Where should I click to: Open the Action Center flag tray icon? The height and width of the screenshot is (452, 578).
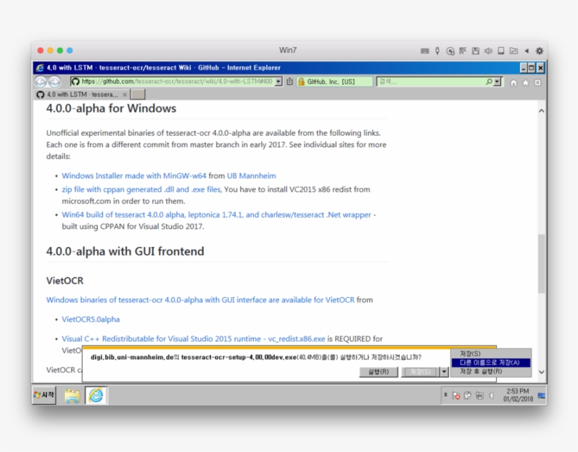pyautogui.click(x=456, y=396)
